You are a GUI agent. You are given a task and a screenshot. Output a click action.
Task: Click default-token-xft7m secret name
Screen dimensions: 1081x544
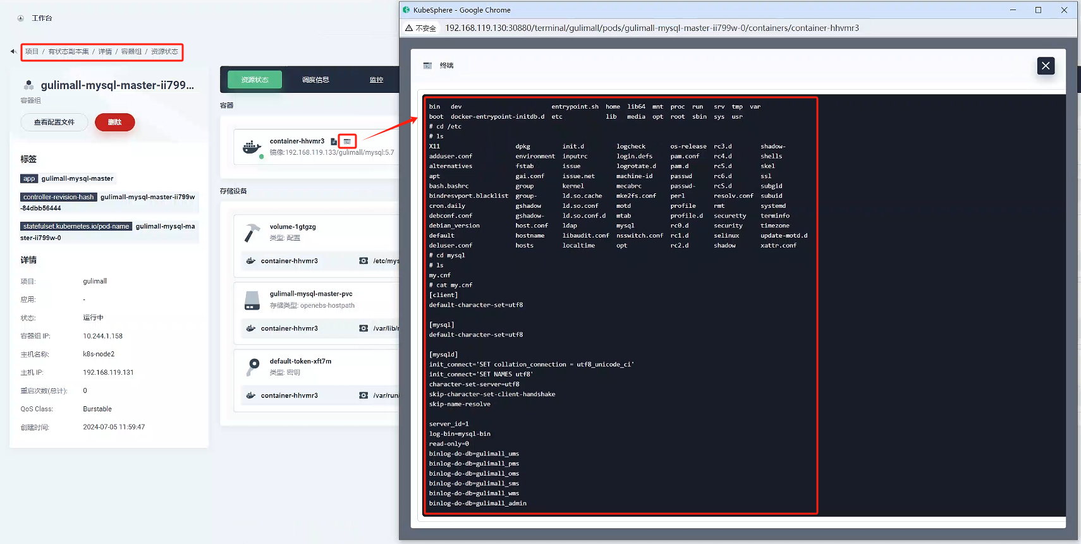pos(300,361)
